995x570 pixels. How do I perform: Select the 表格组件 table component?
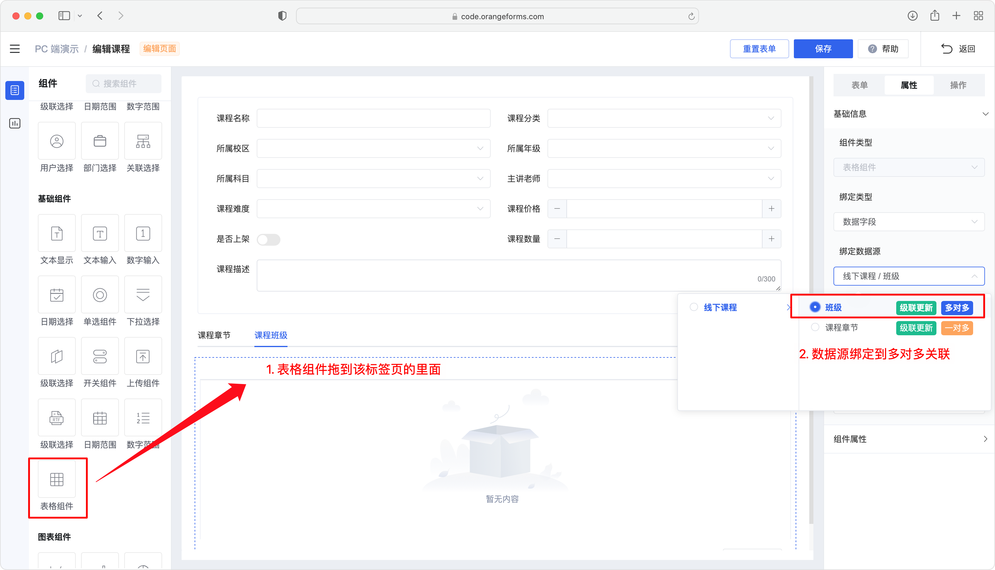click(57, 479)
